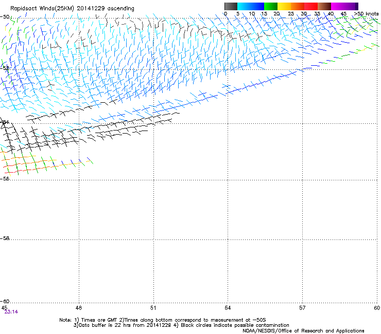Click the '>50 knots' legend label

(366, 14)
